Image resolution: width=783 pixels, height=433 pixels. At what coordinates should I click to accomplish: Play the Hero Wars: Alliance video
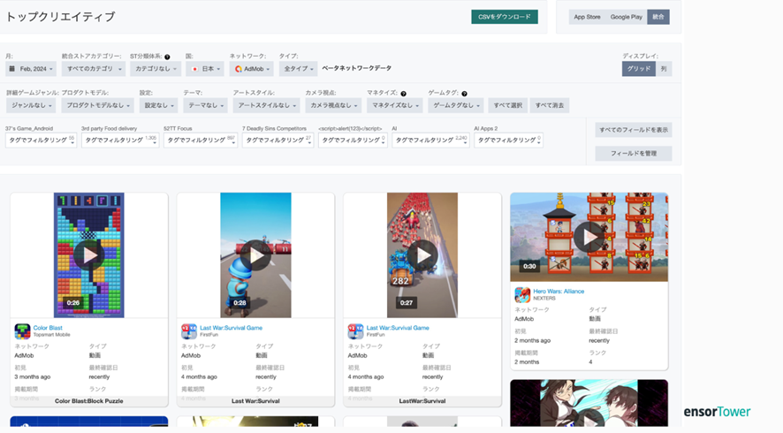589,236
